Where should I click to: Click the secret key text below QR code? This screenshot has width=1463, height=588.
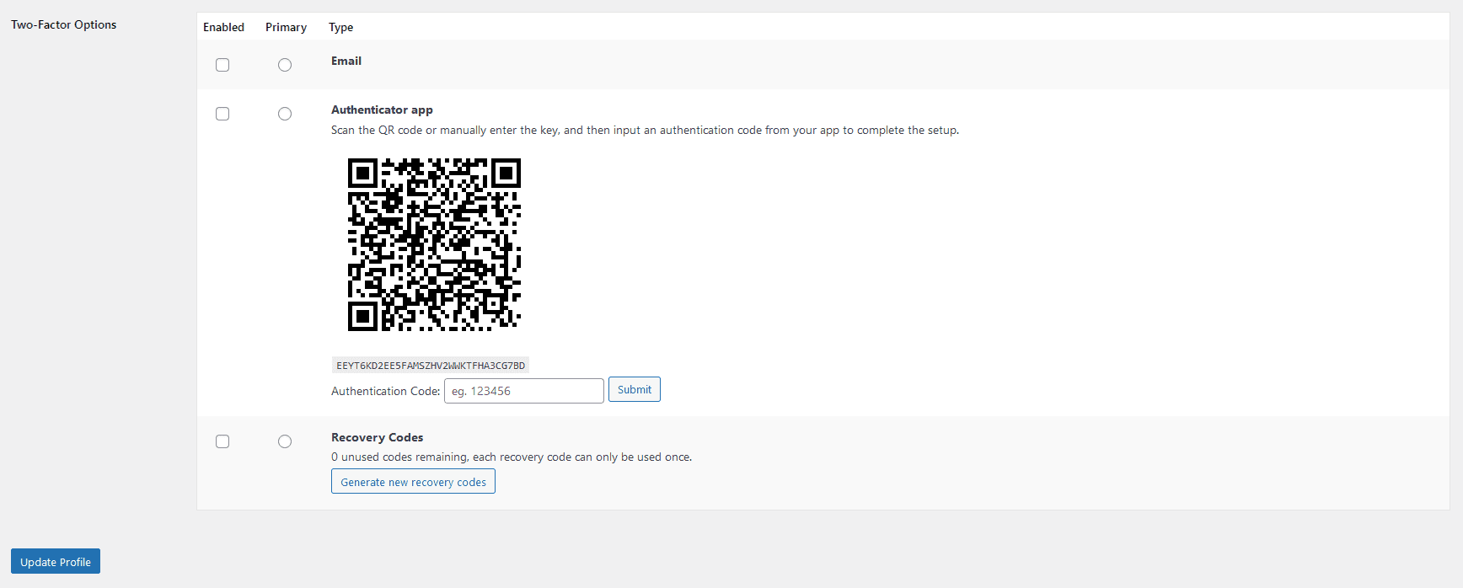click(430, 366)
